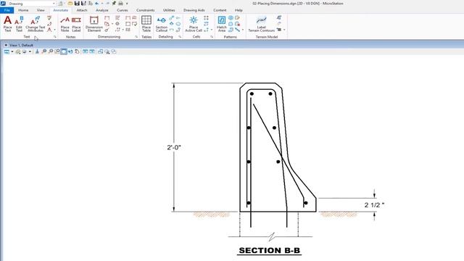Activate the Place Label tool
The height and width of the screenshot is (261, 464).
(76, 24)
